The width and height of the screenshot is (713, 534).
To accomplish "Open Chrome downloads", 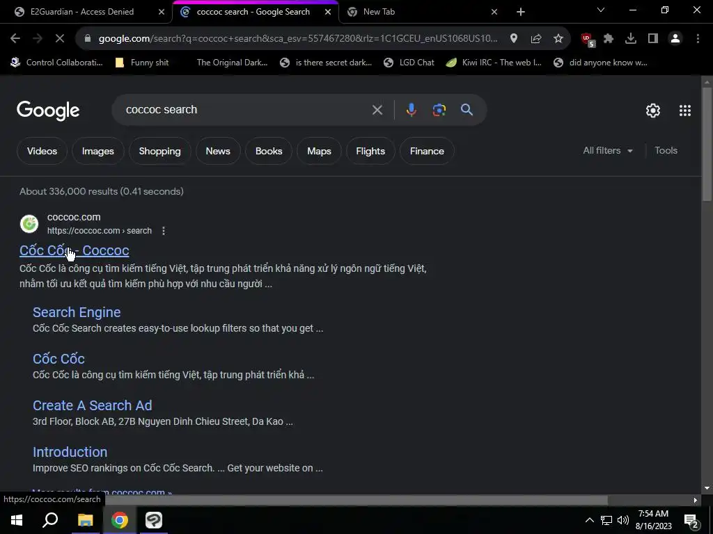I will pos(631,39).
